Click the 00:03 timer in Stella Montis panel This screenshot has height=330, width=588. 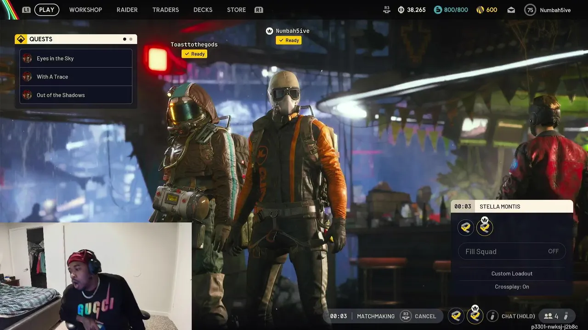point(463,207)
